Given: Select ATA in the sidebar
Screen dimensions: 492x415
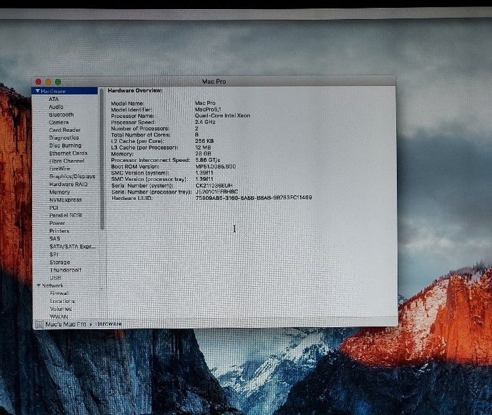Looking at the screenshot, I should 54,99.
